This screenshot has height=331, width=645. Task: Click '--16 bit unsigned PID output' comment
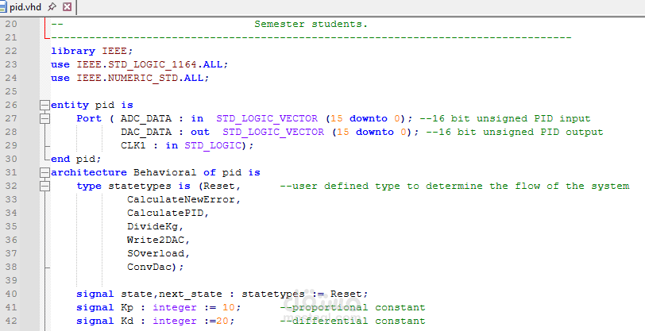[x=515, y=132]
